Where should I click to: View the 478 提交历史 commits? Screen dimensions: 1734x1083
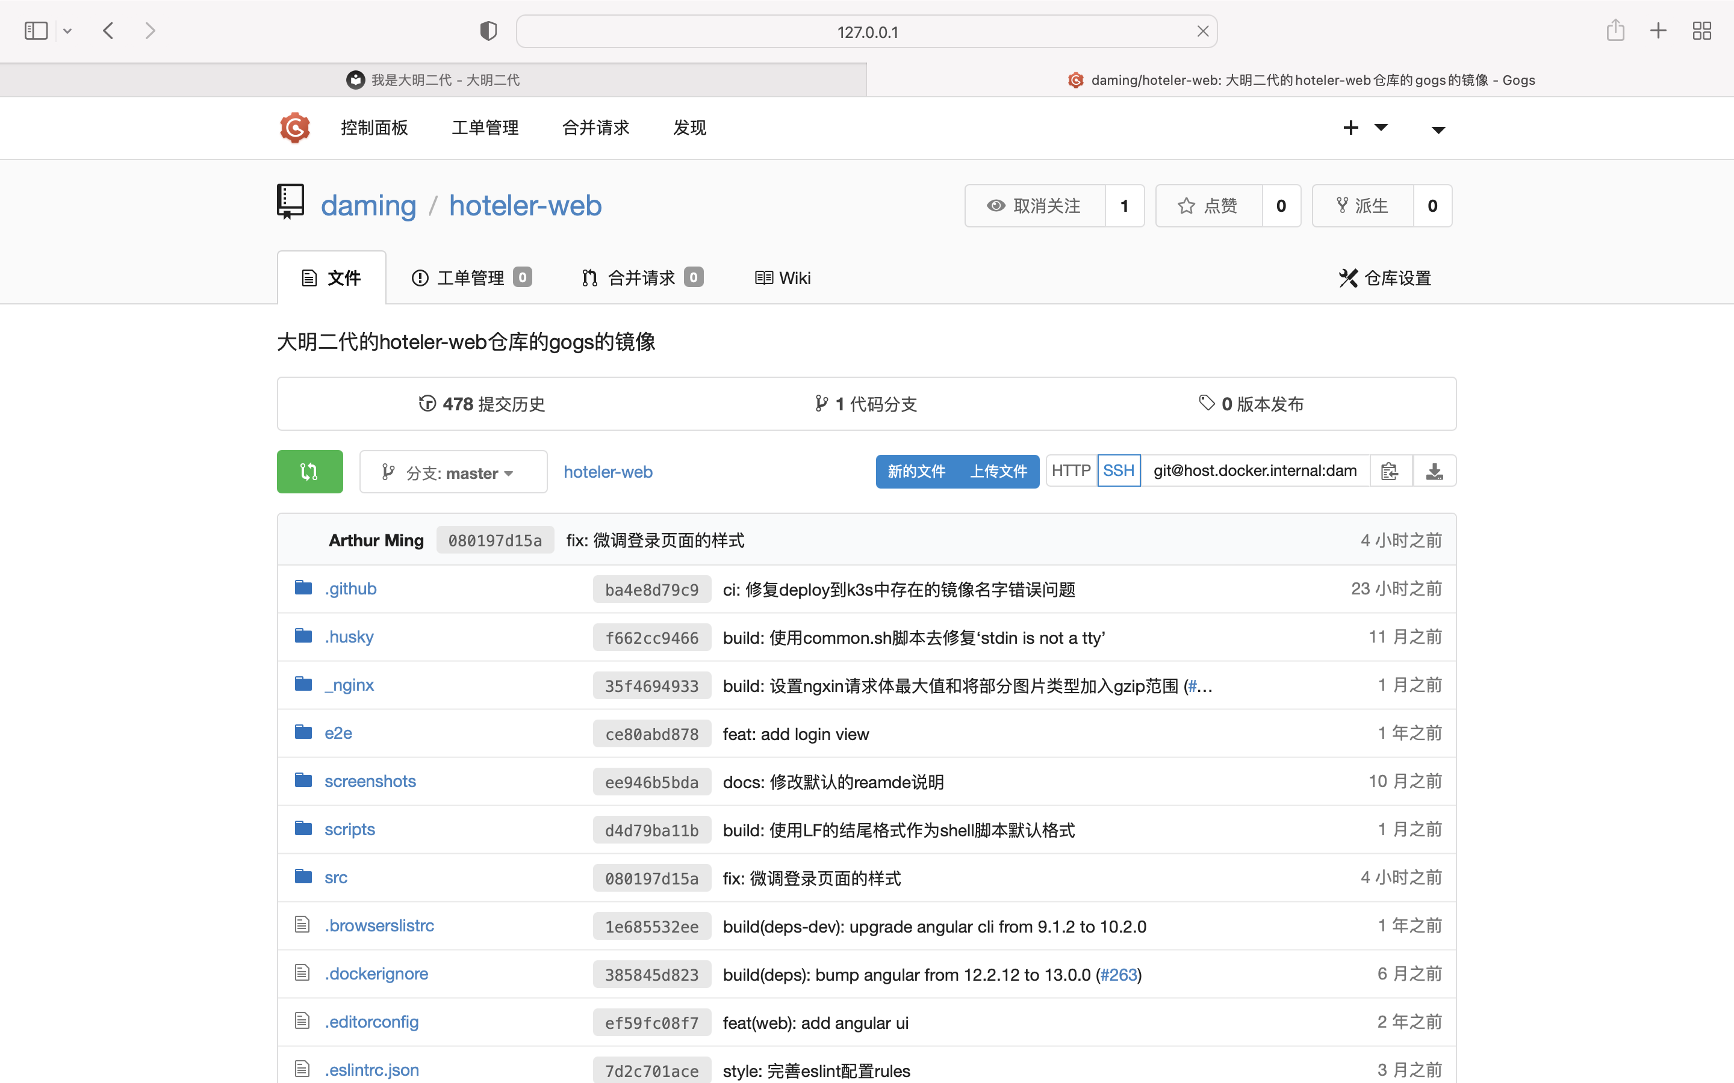(482, 404)
